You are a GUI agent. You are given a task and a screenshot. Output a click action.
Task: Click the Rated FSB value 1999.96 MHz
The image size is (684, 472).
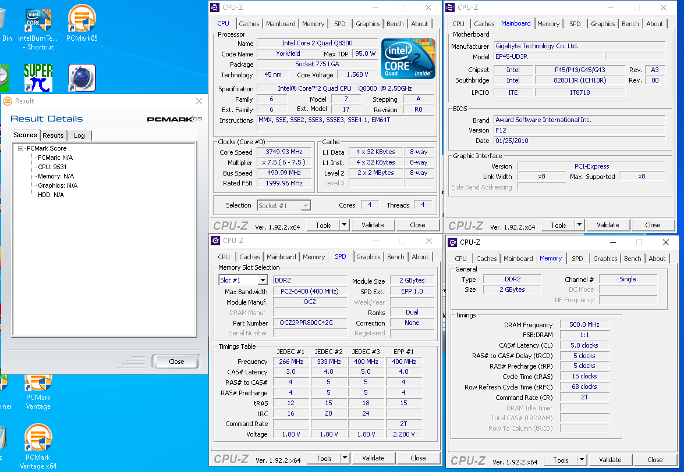pyautogui.click(x=284, y=183)
